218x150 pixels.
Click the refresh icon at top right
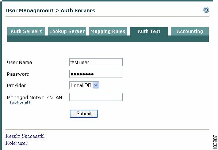(206, 10)
